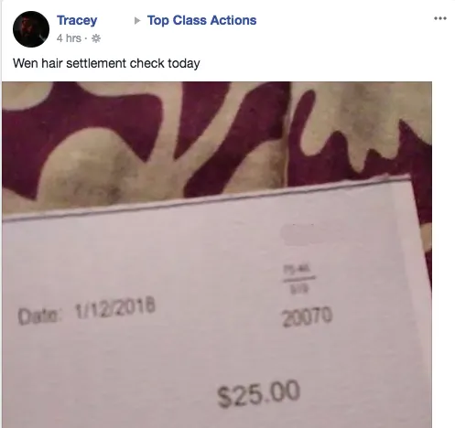The image size is (455, 428).
Task: Open Tracey's profile picture avatar
Action: 31,29
